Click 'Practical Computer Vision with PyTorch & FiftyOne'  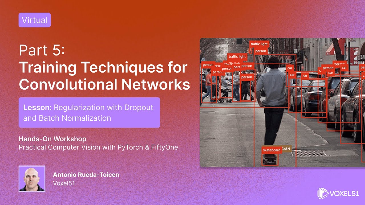pos(98,147)
